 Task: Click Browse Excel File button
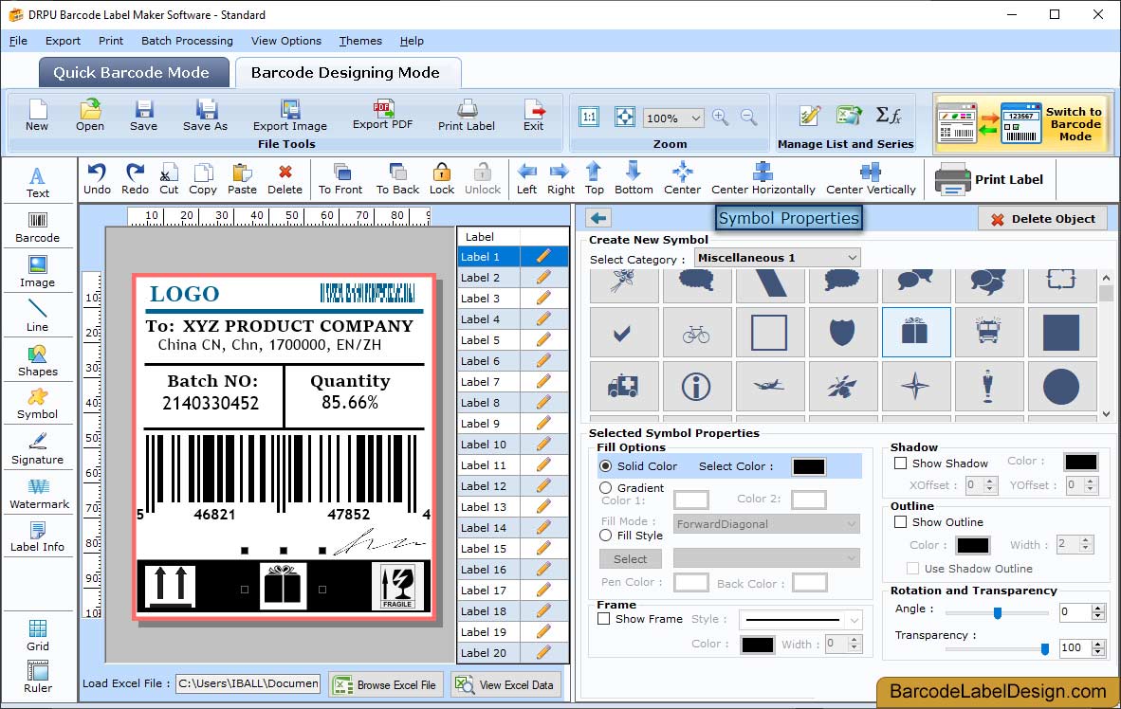386,684
